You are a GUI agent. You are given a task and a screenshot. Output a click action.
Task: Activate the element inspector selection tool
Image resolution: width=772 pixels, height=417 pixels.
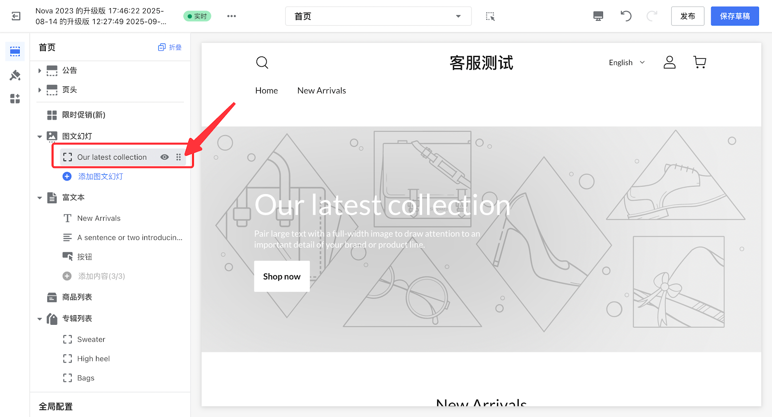(x=490, y=16)
